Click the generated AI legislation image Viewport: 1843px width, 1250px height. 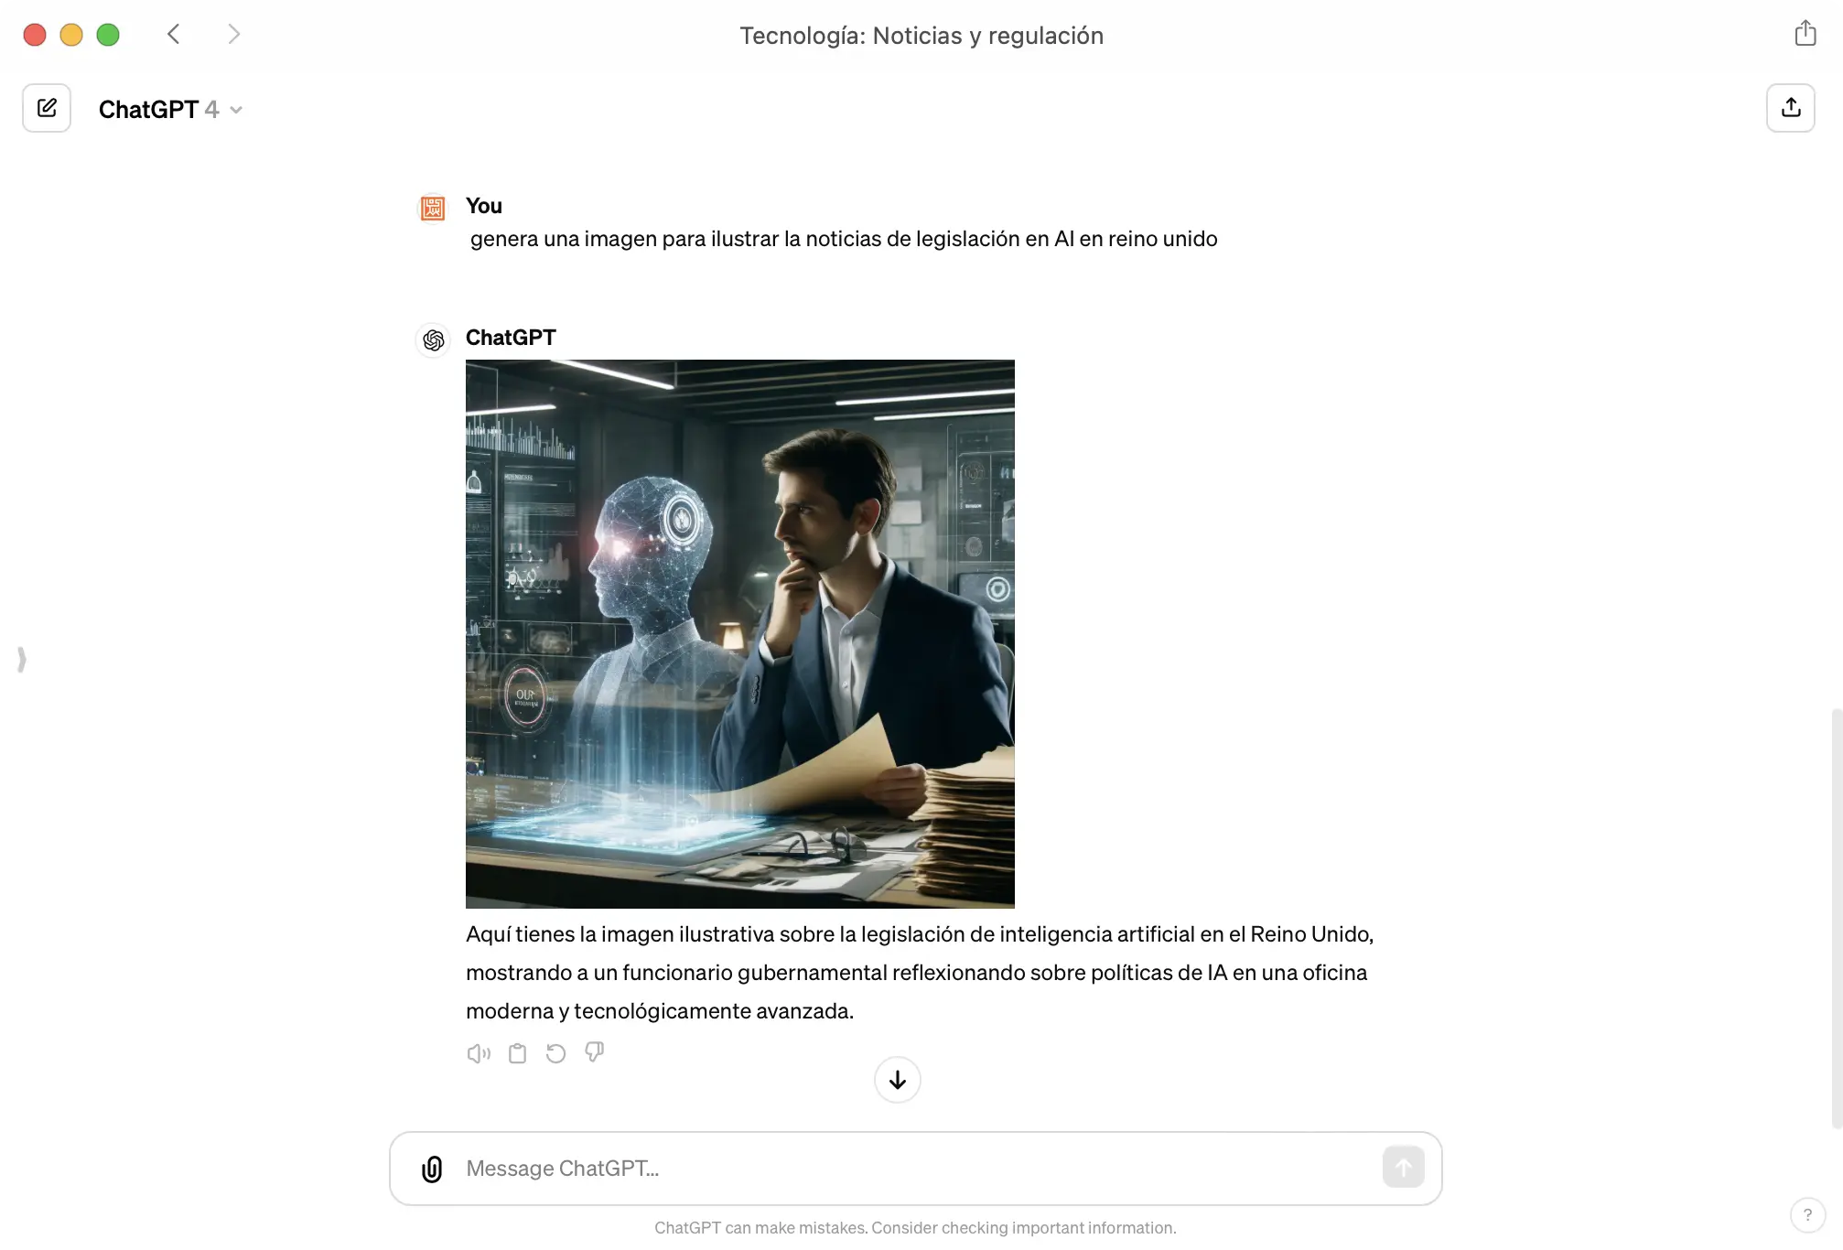(739, 633)
